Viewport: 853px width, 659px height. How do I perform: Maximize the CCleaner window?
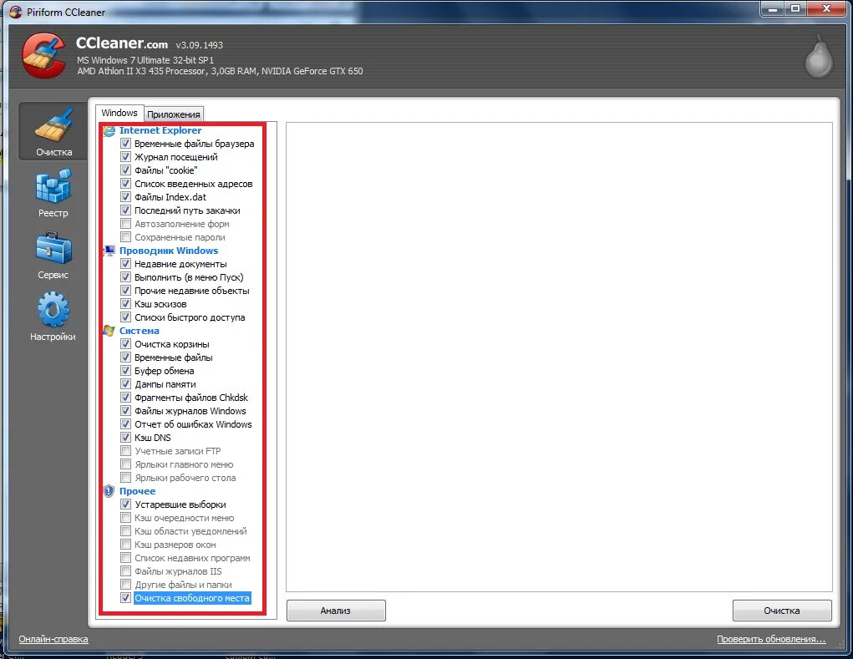coord(795,9)
